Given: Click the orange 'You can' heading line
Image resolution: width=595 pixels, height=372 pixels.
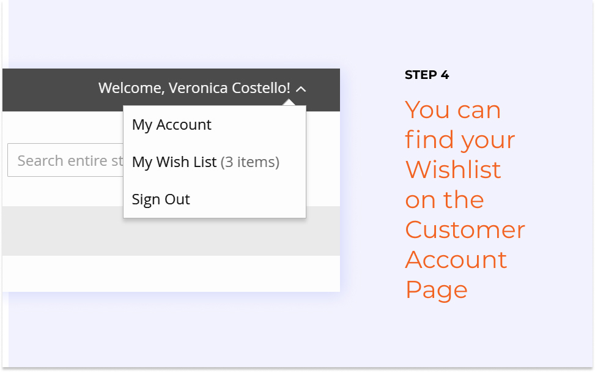Looking at the screenshot, I should [x=453, y=110].
